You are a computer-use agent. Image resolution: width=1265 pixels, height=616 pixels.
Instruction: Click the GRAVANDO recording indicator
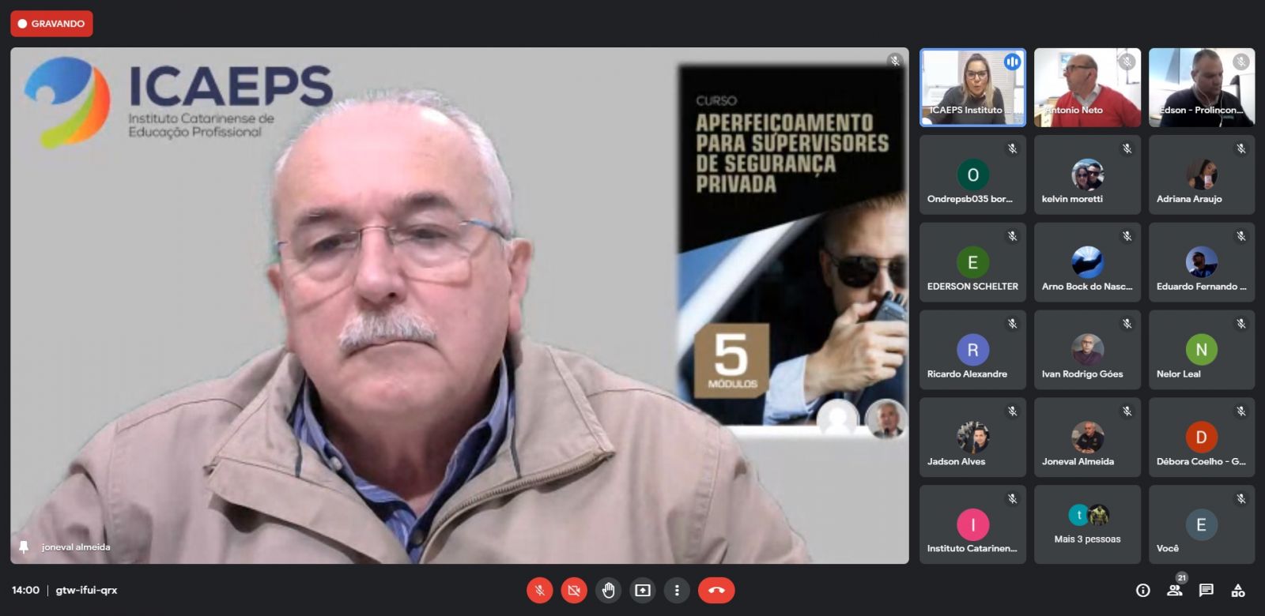(x=51, y=24)
